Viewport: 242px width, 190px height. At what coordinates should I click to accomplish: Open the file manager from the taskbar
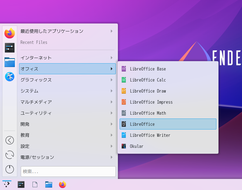click(x=49, y=184)
